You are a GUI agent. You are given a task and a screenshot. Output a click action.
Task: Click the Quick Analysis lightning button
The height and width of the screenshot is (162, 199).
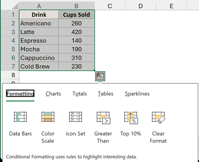click(100, 76)
